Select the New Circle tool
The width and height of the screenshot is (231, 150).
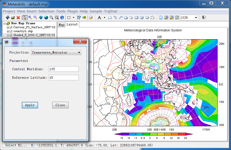[142, 18]
